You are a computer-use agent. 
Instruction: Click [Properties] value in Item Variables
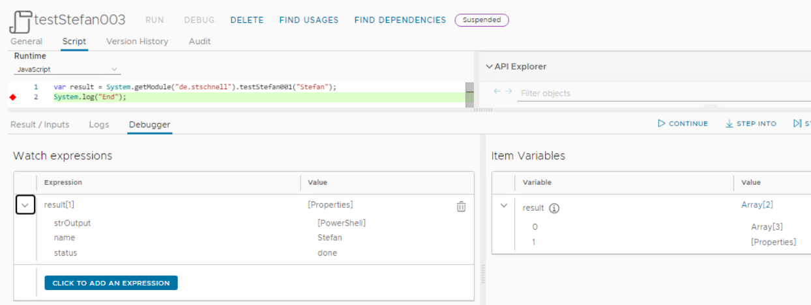pos(773,242)
